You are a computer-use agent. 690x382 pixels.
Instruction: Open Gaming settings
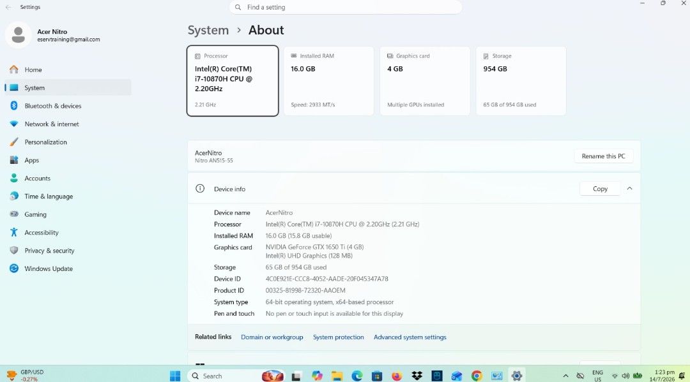pos(68,214)
